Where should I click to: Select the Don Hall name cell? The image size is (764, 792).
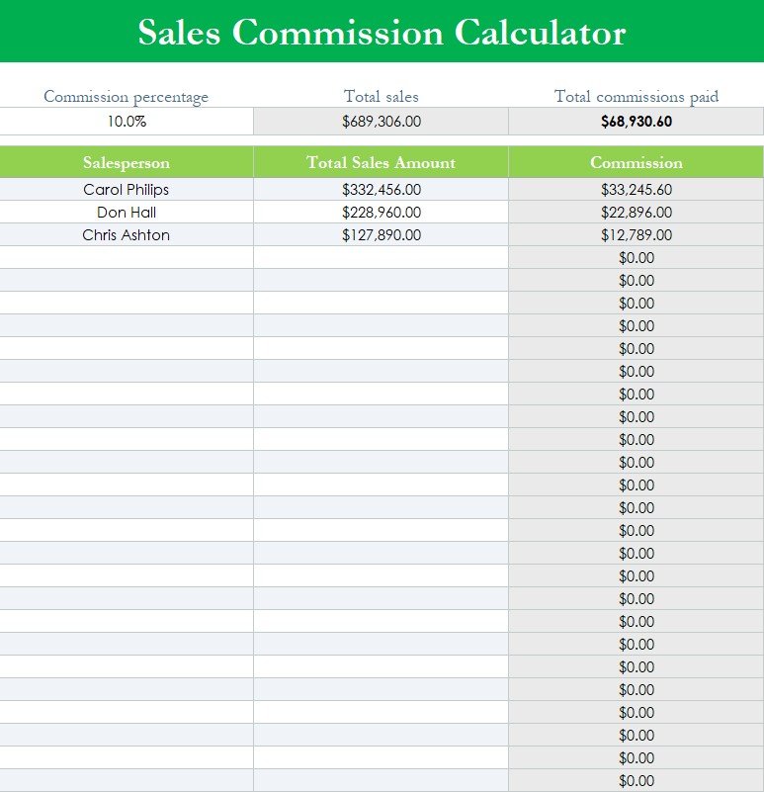click(x=127, y=212)
